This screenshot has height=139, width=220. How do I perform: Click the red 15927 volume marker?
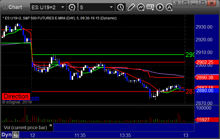[207, 120]
